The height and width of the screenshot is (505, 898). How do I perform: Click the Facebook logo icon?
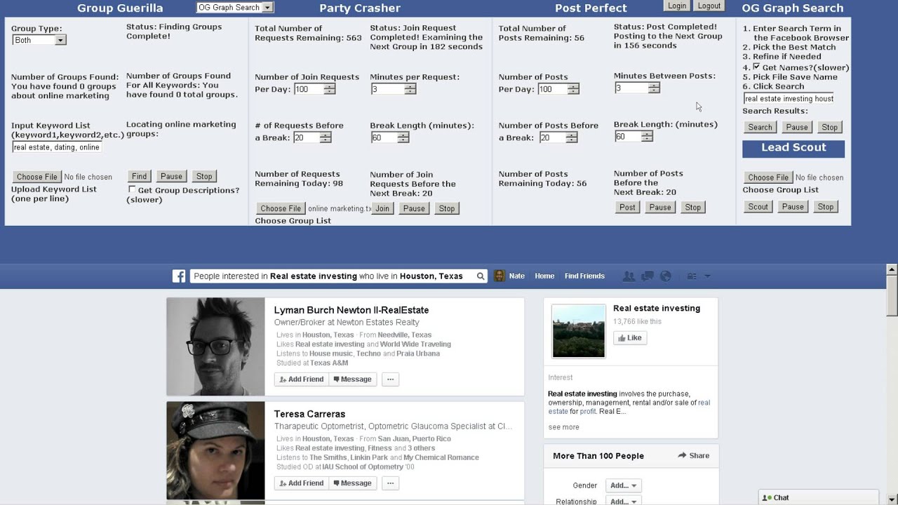(x=179, y=276)
